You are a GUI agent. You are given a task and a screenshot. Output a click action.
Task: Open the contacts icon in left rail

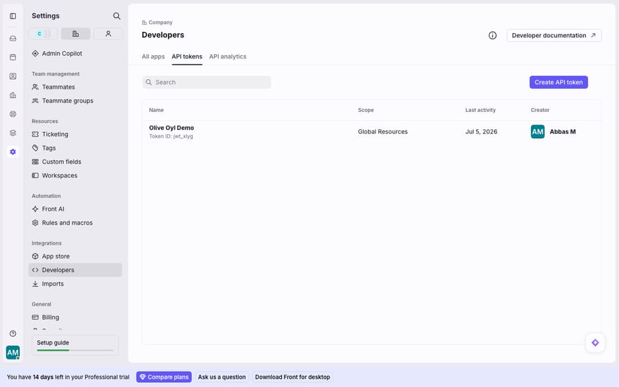[x=12, y=76]
